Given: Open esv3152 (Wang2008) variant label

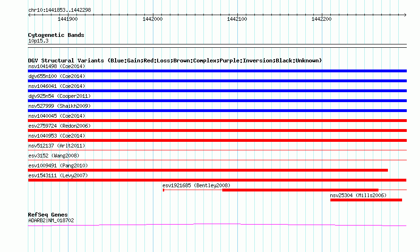Looking at the screenshot, I should point(54,156).
